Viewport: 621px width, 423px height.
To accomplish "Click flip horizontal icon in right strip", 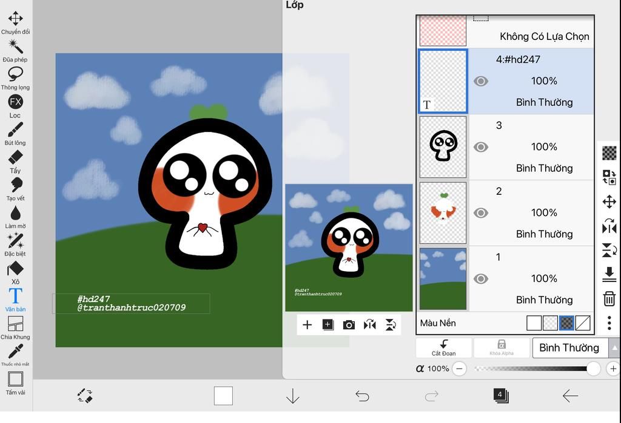I will (609, 226).
